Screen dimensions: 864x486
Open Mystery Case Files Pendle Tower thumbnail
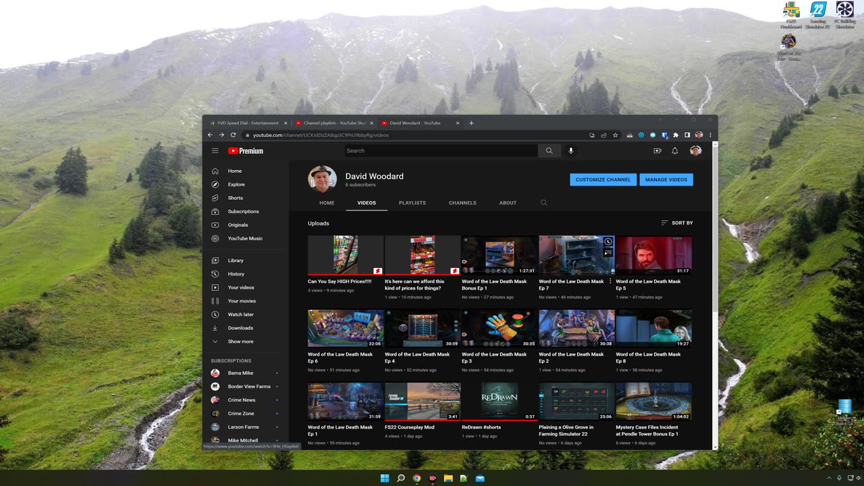653,402
